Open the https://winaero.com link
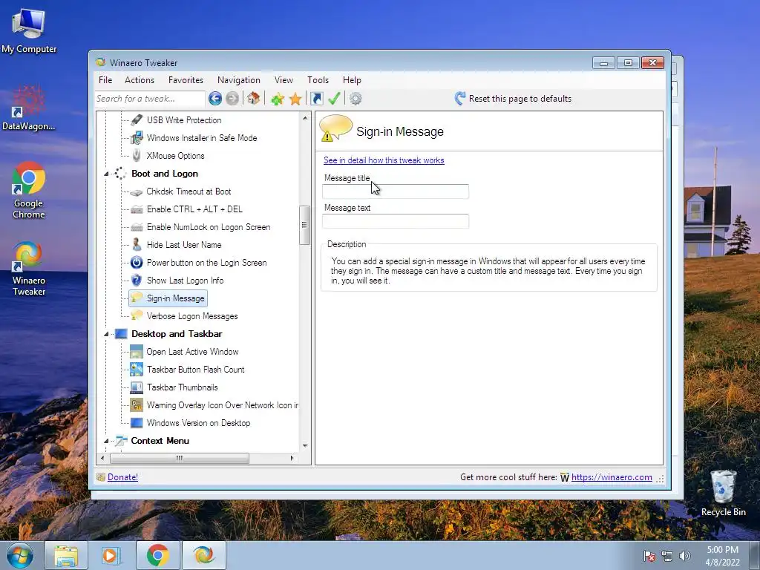 click(612, 477)
